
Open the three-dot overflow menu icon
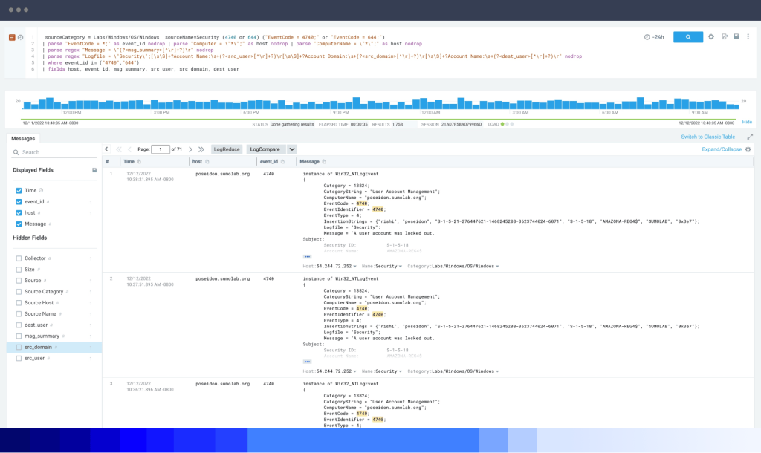(748, 36)
